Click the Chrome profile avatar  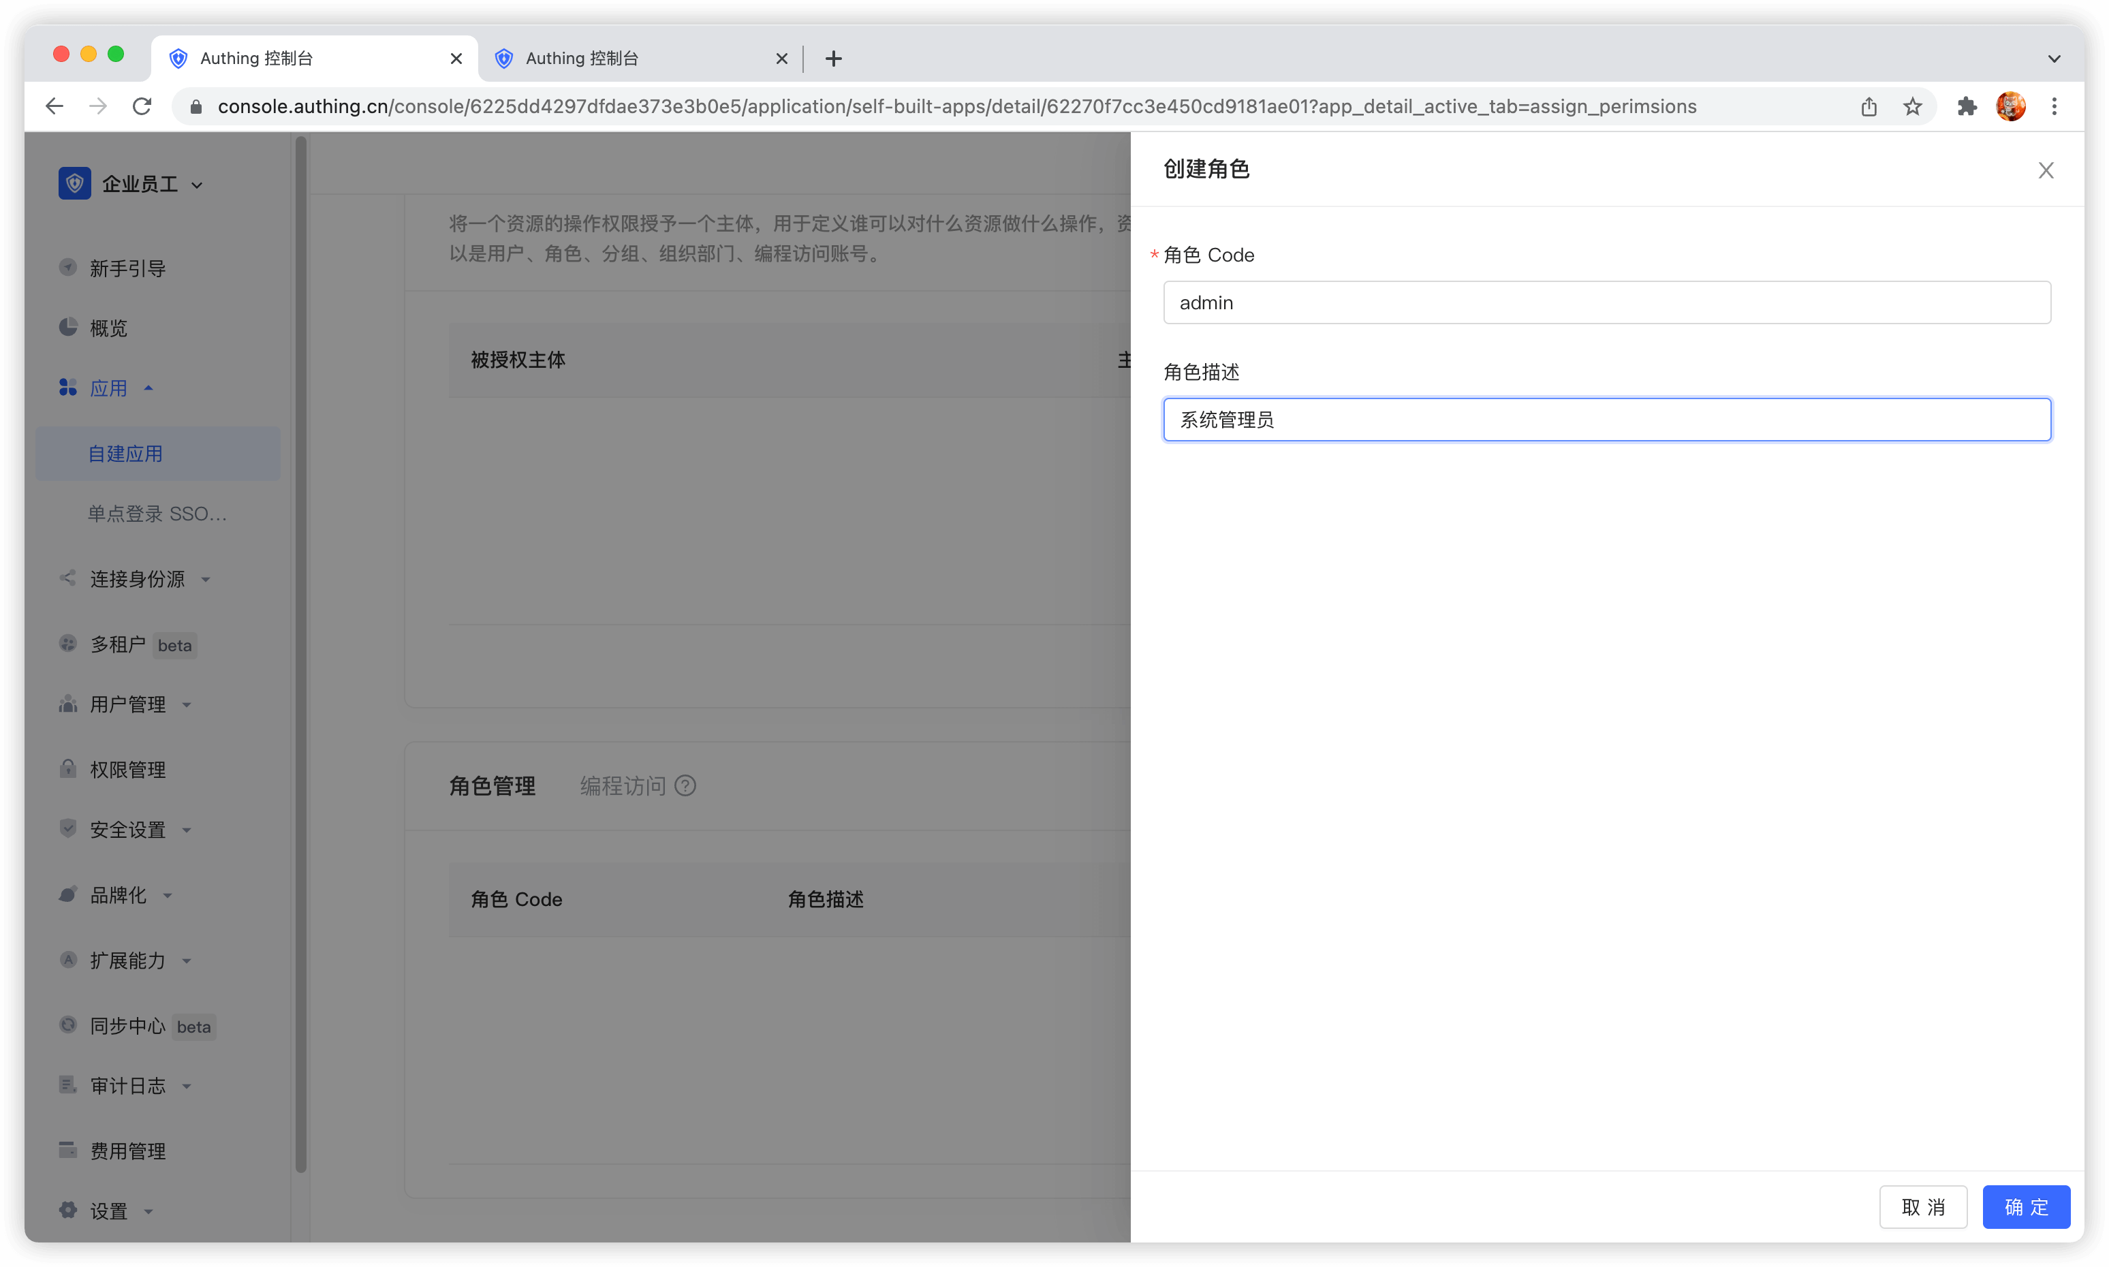point(2010,107)
